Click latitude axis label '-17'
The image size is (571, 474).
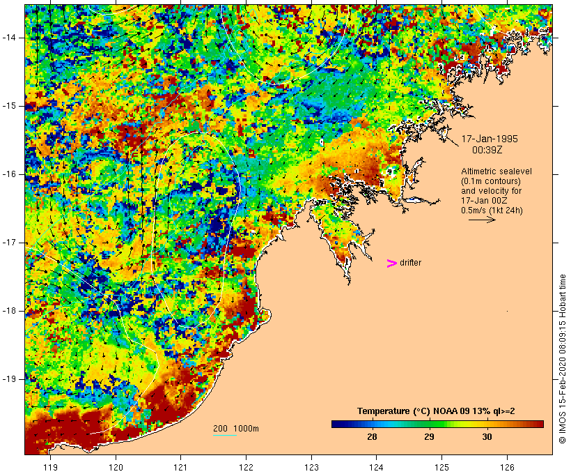(x=9, y=243)
